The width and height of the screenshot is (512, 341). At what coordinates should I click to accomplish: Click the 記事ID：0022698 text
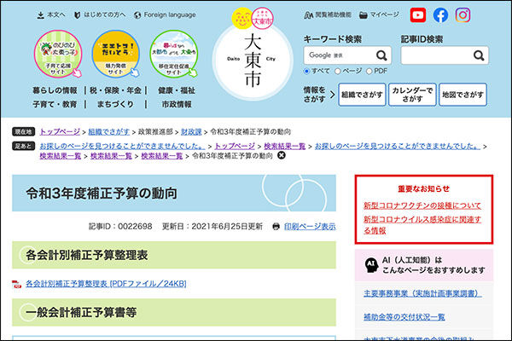[x=120, y=227]
